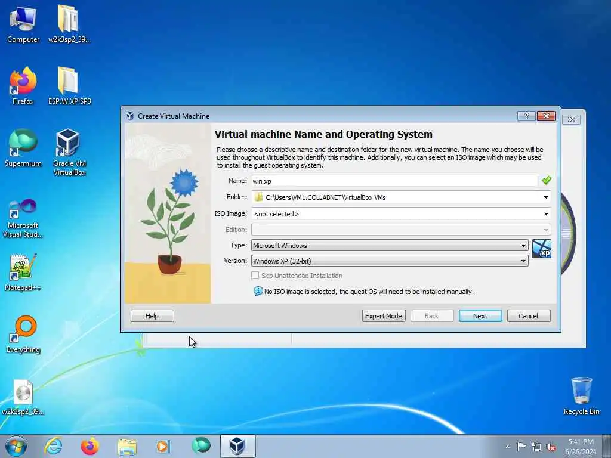Open Supermium from the taskbar
611x458 pixels.
pos(201,445)
